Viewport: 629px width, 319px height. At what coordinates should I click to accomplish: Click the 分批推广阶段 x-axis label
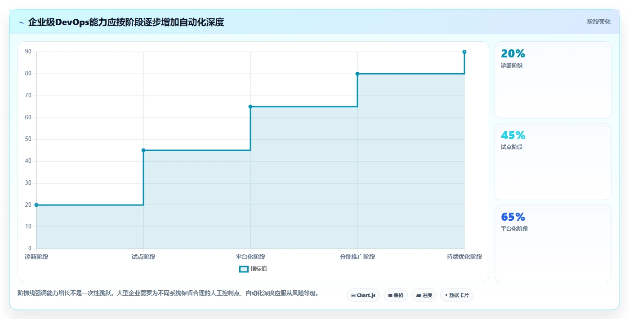(357, 257)
